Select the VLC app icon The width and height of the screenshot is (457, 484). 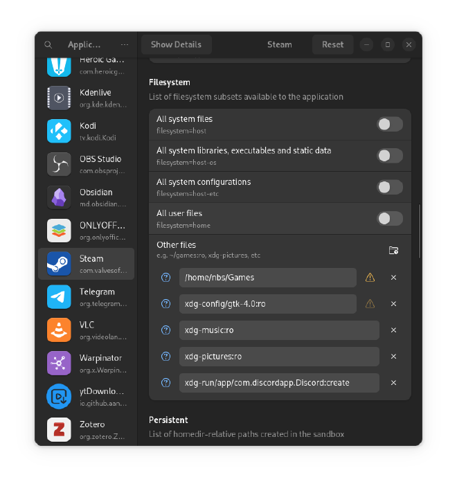tap(59, 330)
